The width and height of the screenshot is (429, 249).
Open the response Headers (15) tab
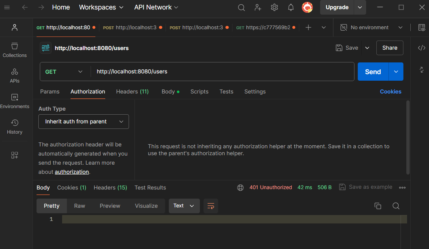tap(110, 188)
